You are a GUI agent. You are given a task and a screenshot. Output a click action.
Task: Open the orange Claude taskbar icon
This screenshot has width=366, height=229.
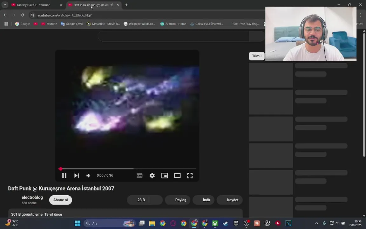[257, 223]
